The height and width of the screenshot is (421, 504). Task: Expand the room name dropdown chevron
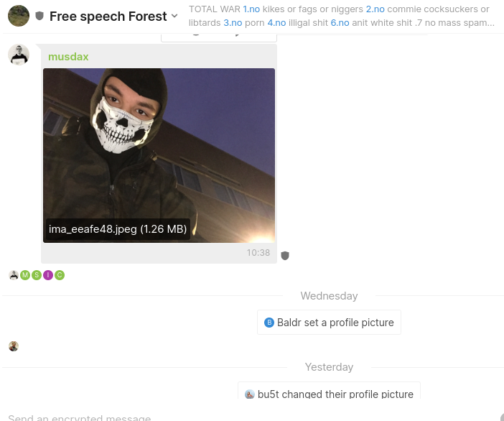(x=174, y=16)
